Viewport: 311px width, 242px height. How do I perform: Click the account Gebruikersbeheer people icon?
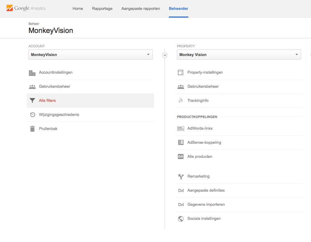32,87
